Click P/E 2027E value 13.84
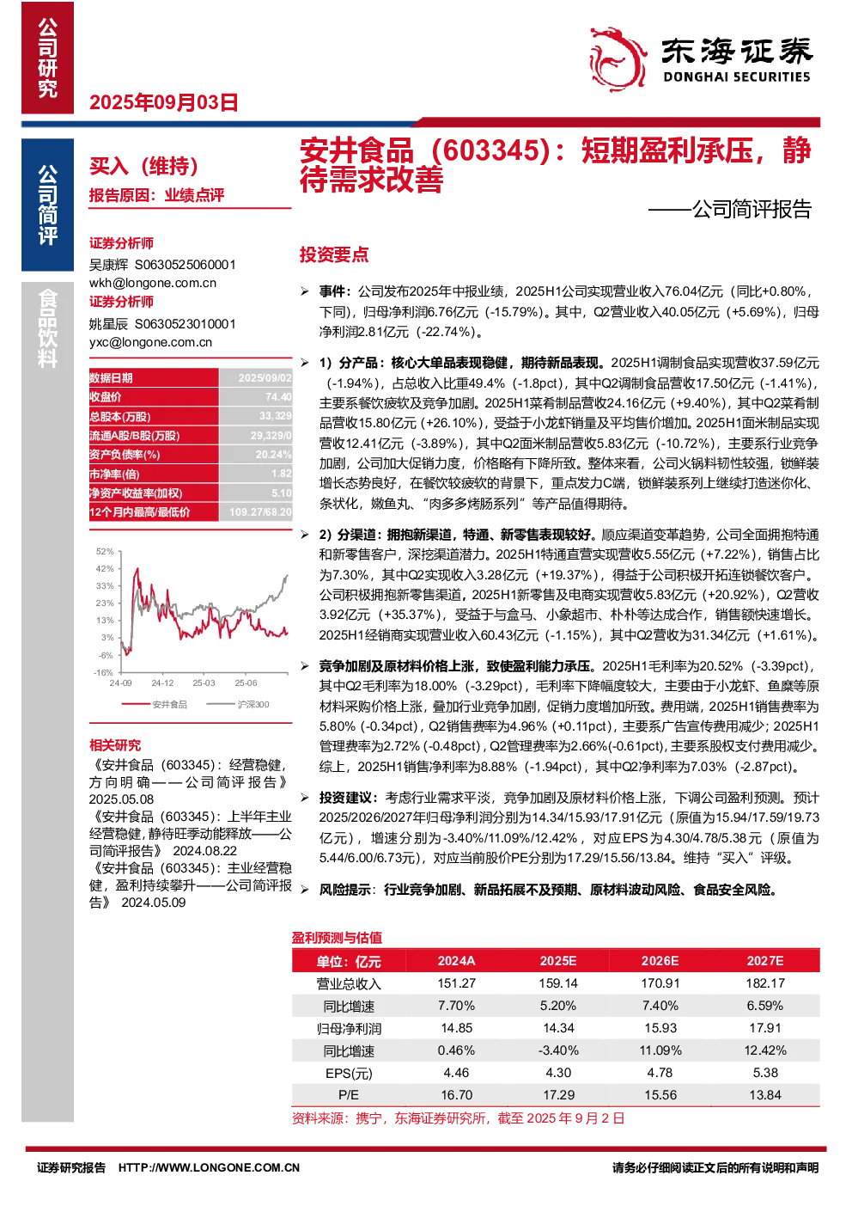 click(x=765, y=1095)
